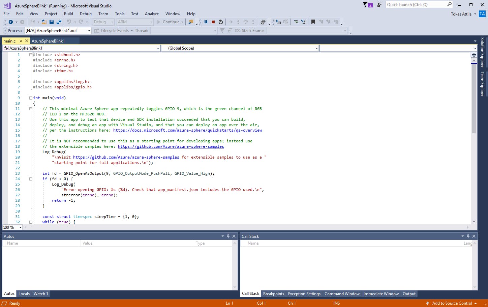Collapse the while loop at line 32

point(31,222)
